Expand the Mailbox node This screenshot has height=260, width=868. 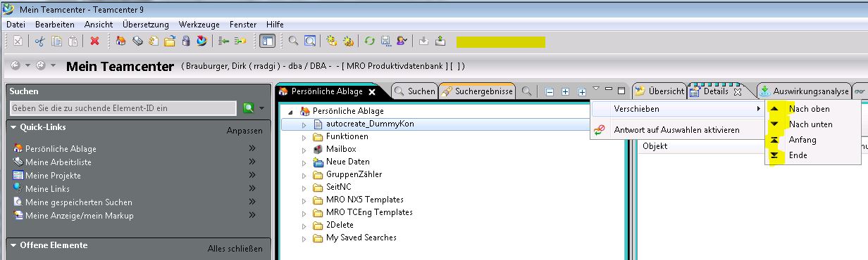(x=304, y=150)
